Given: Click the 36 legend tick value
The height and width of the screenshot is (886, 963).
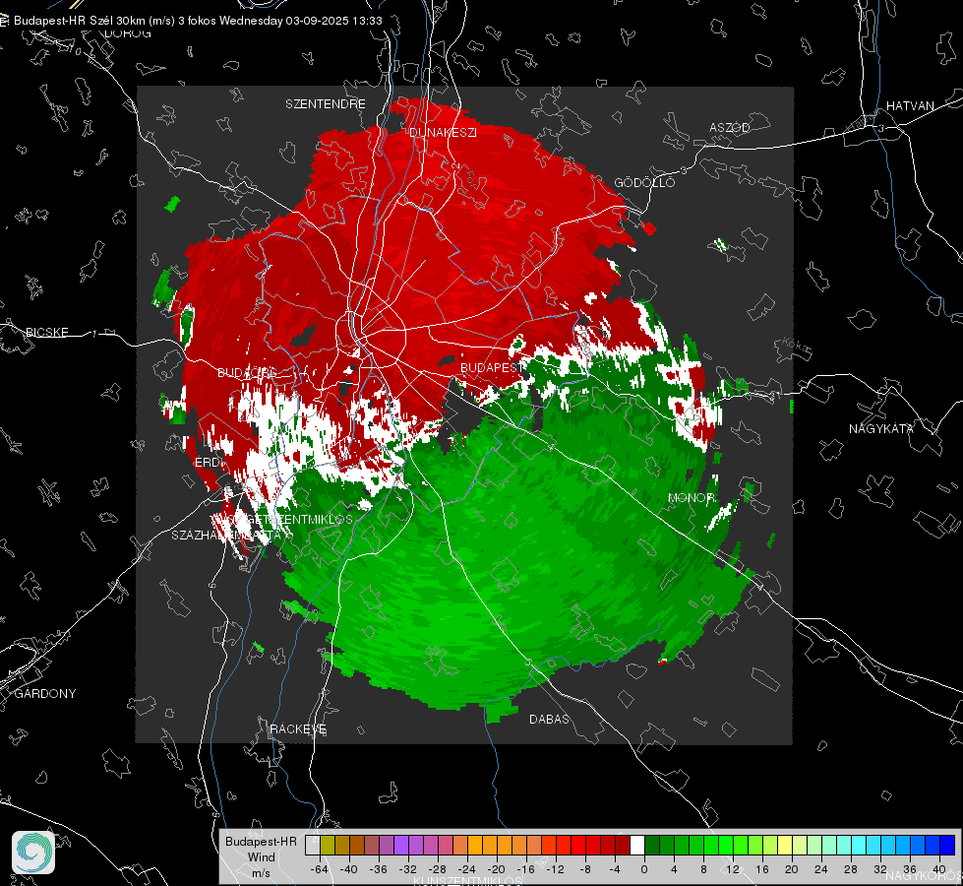Looking at the screenshot, I should [x=910, y=869].
